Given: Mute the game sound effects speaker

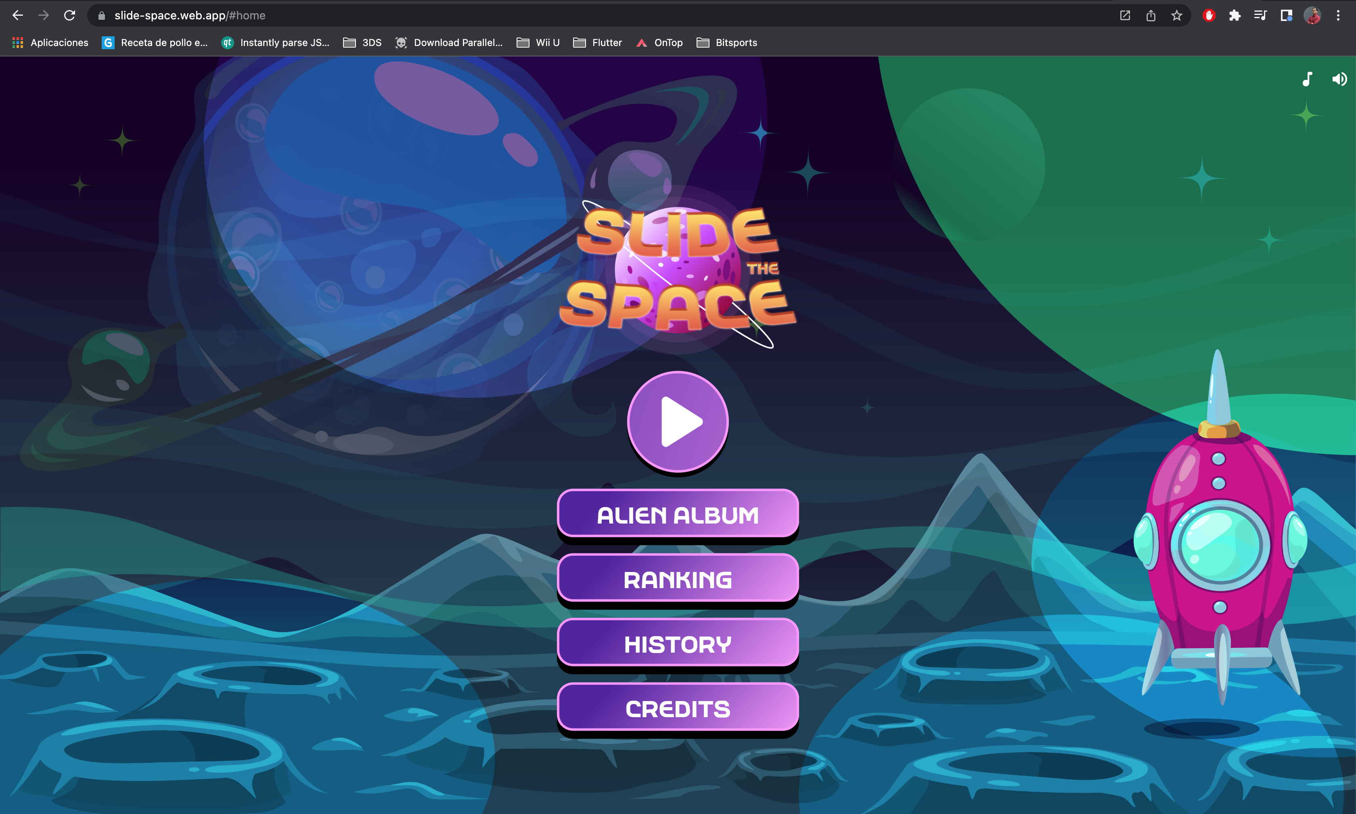Looking at the screenshot, I should click(1339, 79).
